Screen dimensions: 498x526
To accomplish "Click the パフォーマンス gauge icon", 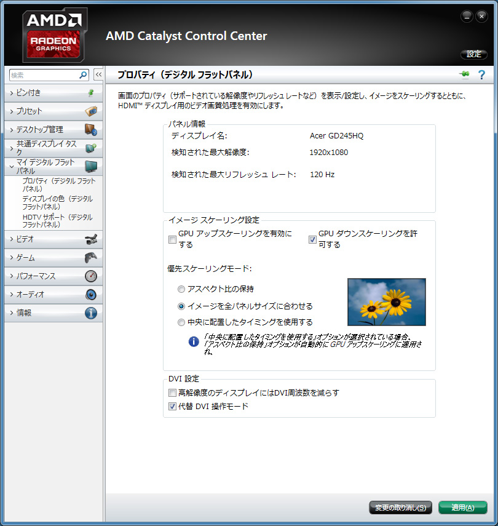I will [91, 276].
